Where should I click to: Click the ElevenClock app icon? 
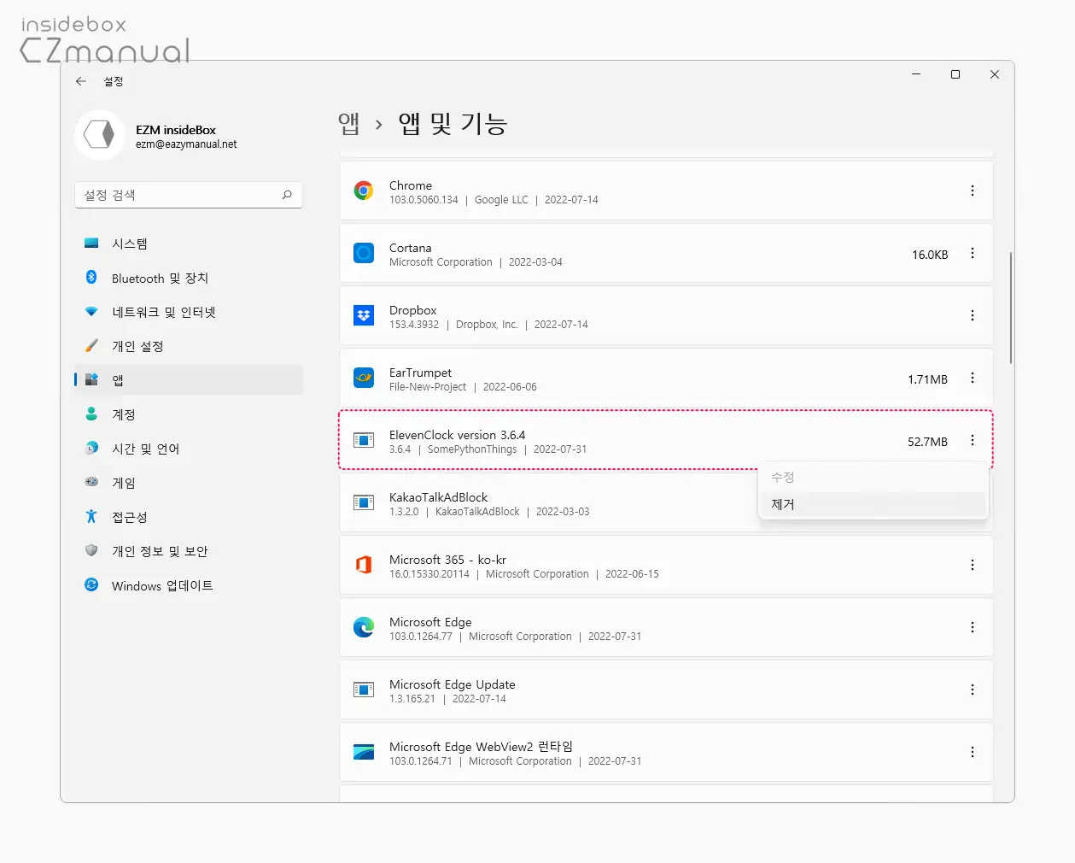point(364,441)
